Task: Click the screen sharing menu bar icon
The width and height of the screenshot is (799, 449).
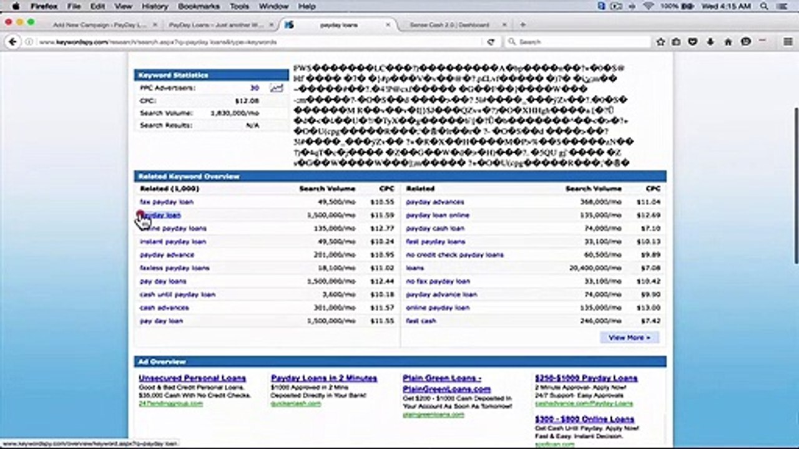Action: click(x=616, y=6)
